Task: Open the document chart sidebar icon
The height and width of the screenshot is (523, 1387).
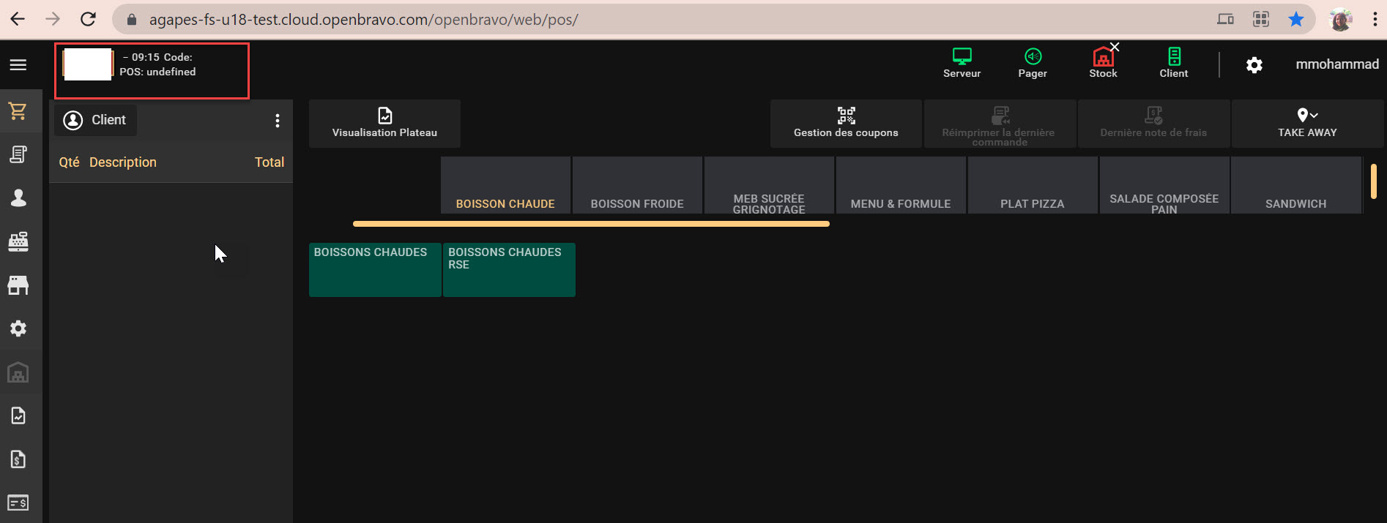Action: [18, 415]
